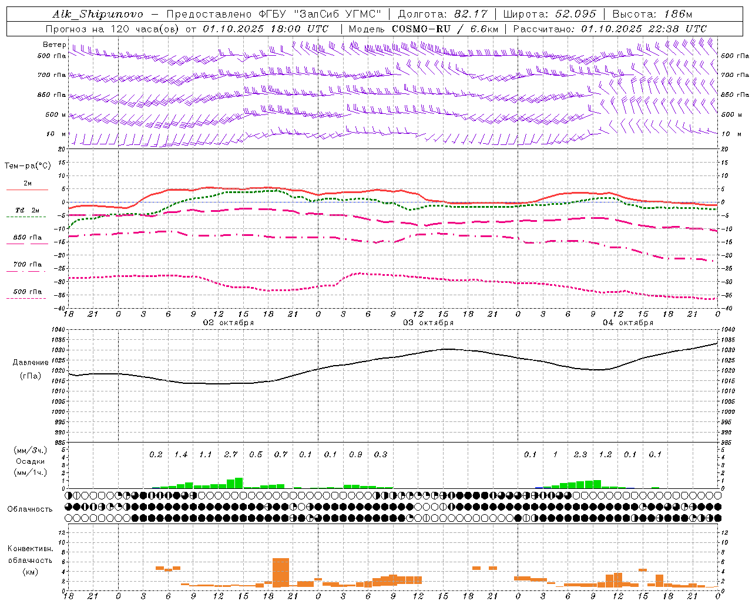
Task: Click the Давление panel label
Action: pyautogui.click(x=31, y=363)
